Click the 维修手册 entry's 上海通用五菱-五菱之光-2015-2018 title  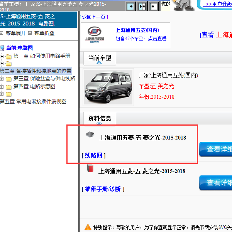pos(142,171)
